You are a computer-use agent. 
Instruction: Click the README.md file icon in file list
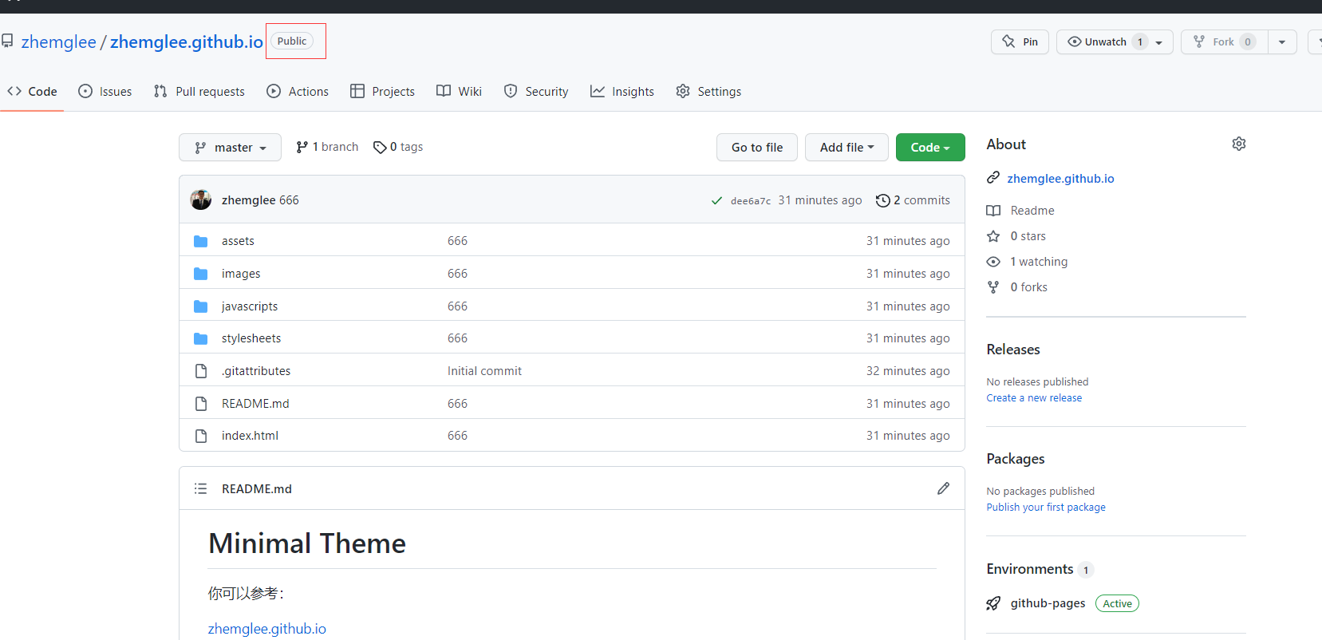[x=201, y=404]
